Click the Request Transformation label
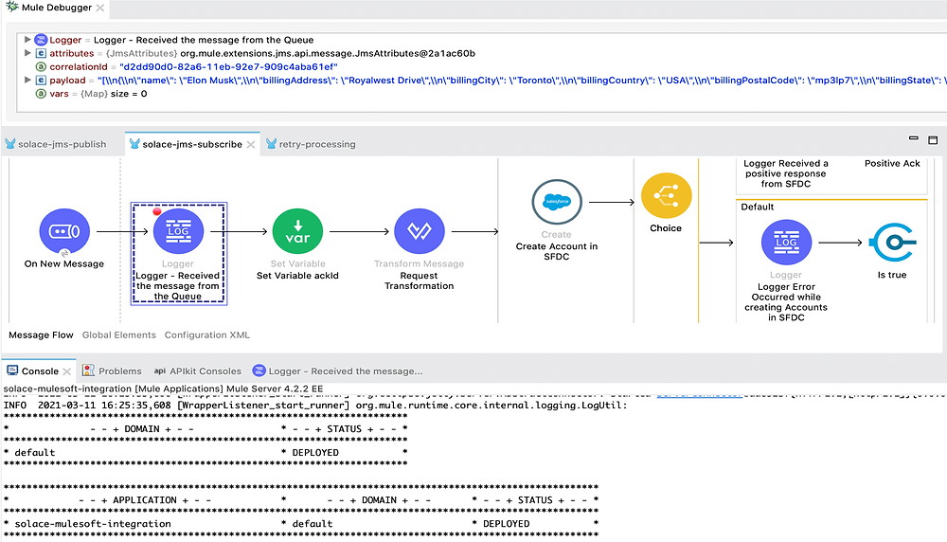Image resolution: width=947 pixels, height=542 pixels. pos(420,280)
